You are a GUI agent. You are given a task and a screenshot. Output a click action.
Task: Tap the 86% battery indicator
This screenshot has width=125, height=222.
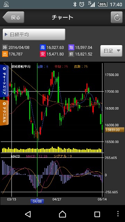click(102, 5)
